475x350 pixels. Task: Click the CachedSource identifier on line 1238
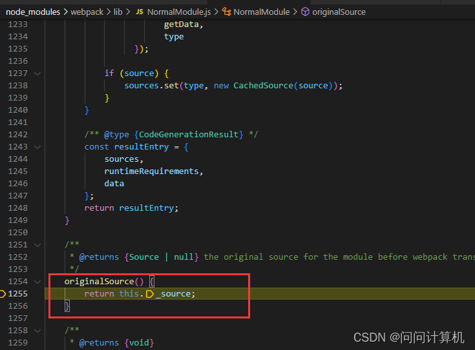coord(263,86)
